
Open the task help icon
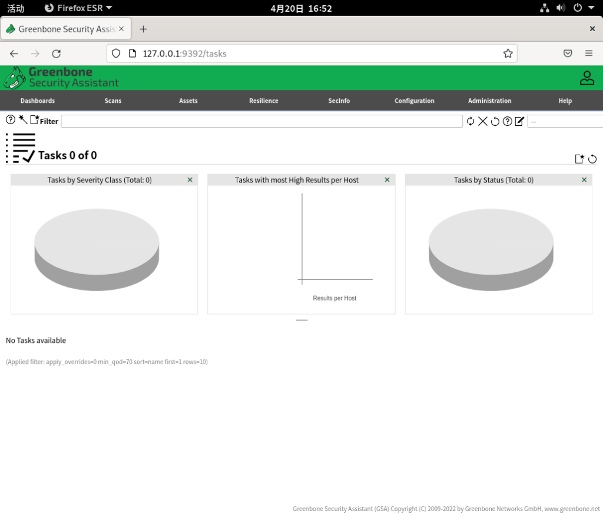(x=11, y=120)
